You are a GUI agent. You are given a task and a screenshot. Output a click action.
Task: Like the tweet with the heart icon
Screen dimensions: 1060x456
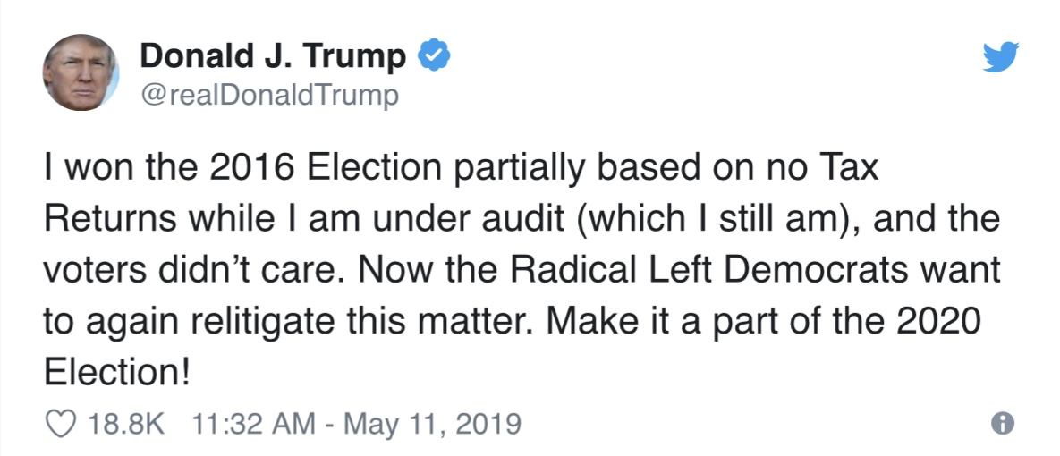tap(60, 424)
